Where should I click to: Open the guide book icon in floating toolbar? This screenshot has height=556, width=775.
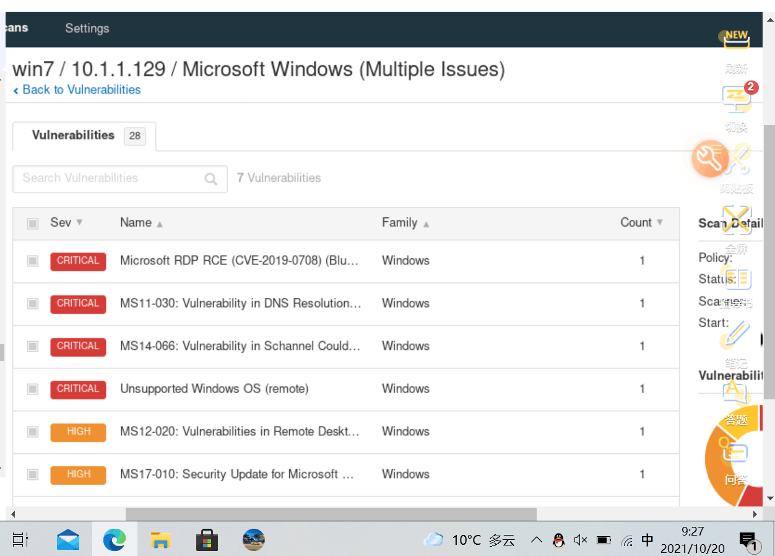(737, 279)
